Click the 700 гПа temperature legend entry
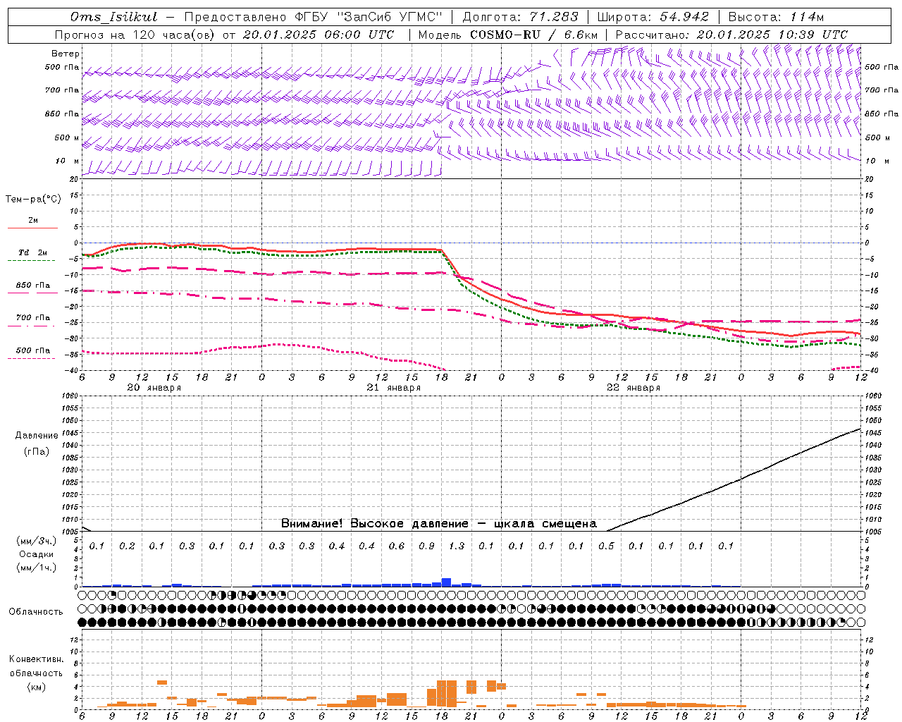This screenshot has height=722, width=902. 33,318
